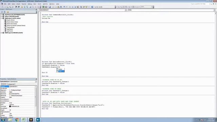Viewport: 217px width, 122px height.
Task: Click the Font property row
Action: click(18, 105)
